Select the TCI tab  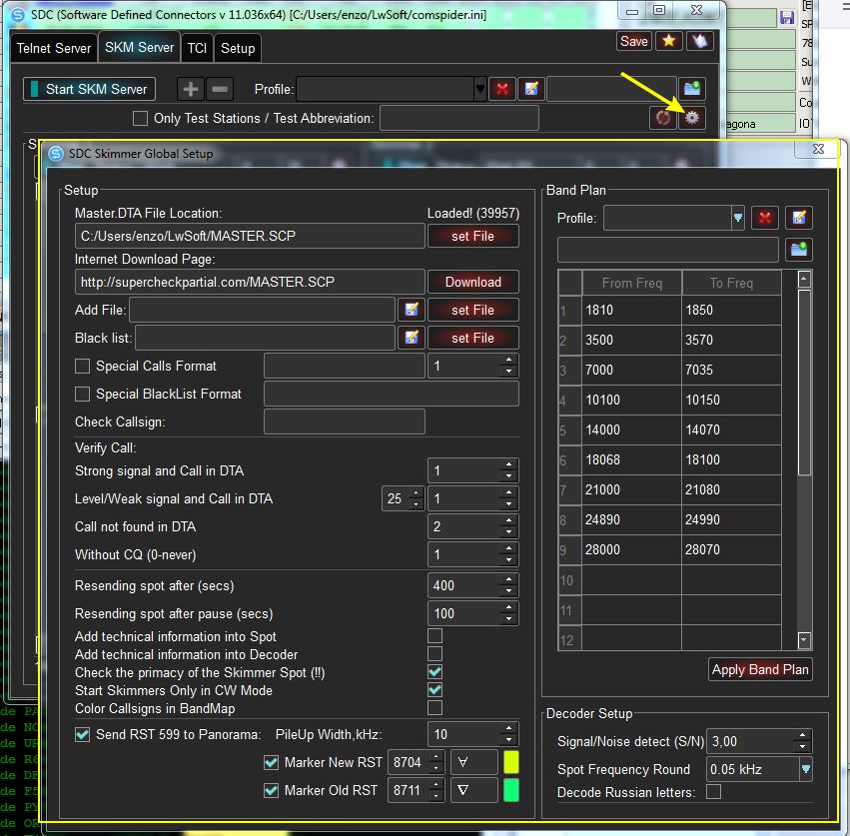point(197,47)
